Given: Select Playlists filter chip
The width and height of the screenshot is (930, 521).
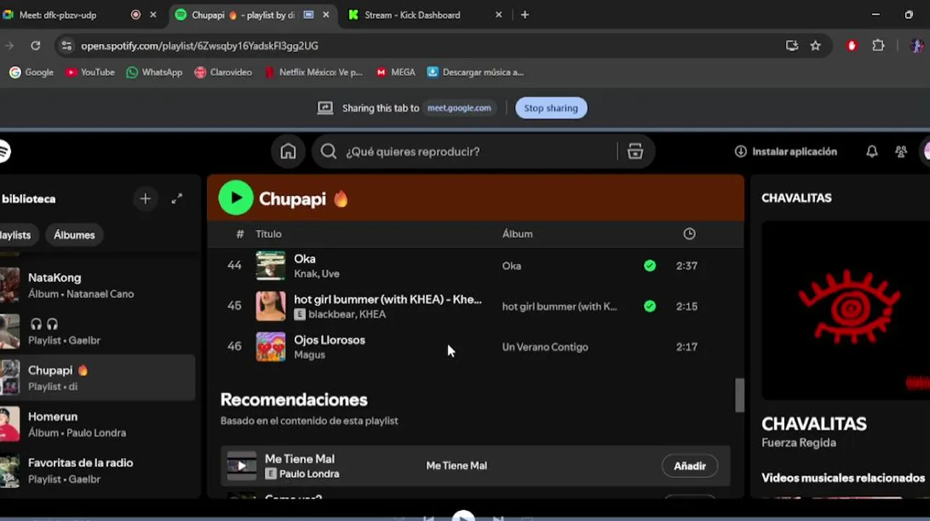Looking at the screenshot, I should pos(16,235).
